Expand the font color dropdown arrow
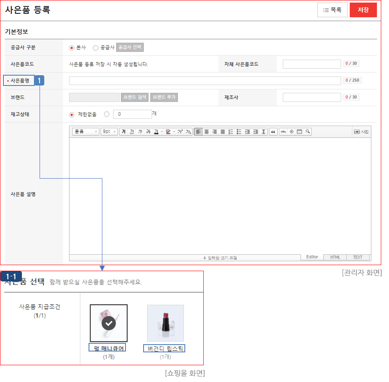 pos(162,131)
